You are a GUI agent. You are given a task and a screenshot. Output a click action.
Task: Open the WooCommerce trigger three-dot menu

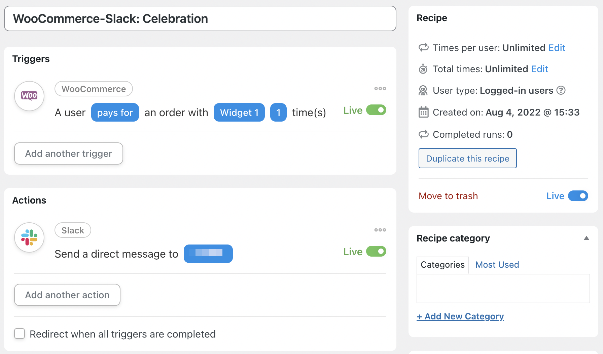click(x=380, y=89)
